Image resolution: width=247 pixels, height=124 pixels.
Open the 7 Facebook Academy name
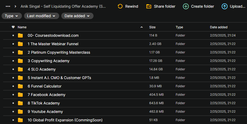(46, 95)
